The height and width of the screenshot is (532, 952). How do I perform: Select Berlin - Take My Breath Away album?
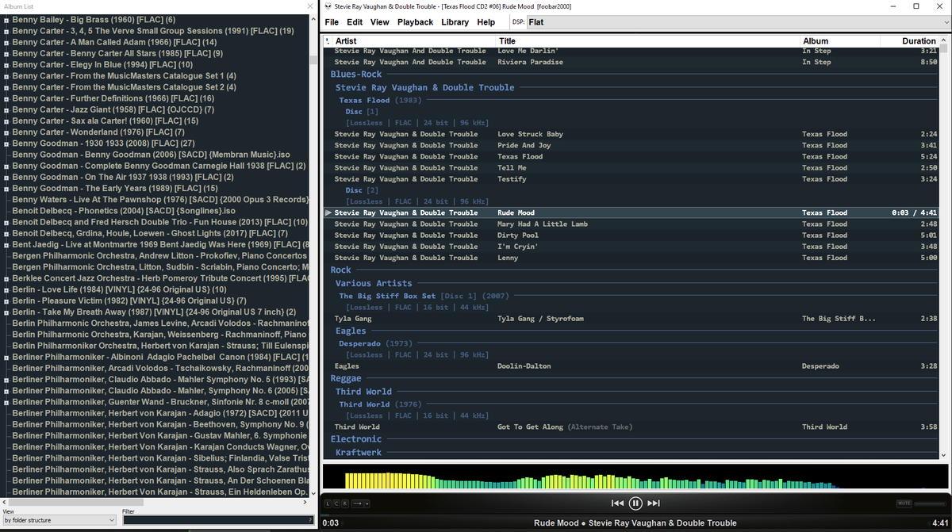[x=154, y=312]
